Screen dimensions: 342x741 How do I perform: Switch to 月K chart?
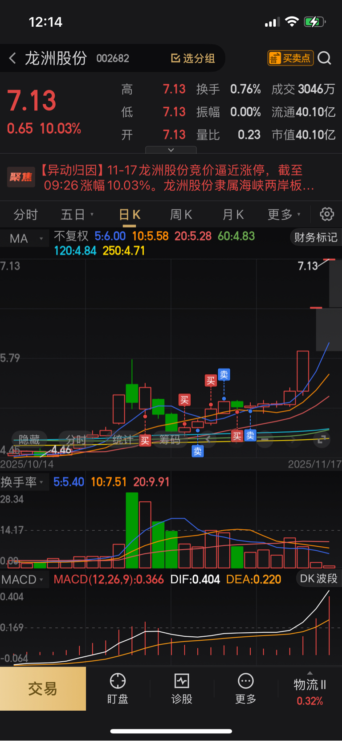coord(233,215)
